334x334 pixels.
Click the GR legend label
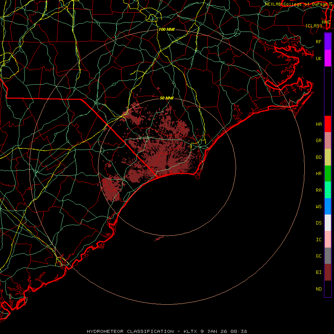tap(318, 141)
